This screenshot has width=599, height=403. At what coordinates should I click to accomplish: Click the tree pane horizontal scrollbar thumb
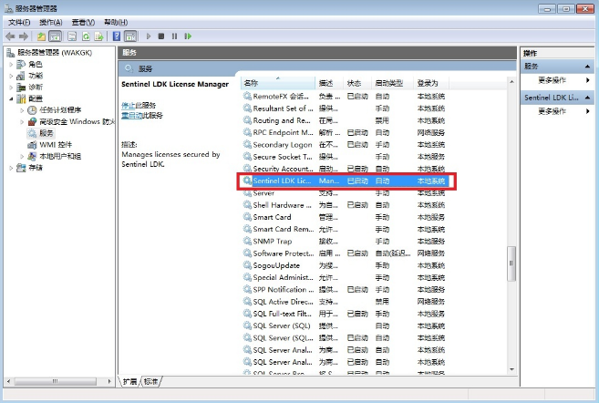pos(56,381)
